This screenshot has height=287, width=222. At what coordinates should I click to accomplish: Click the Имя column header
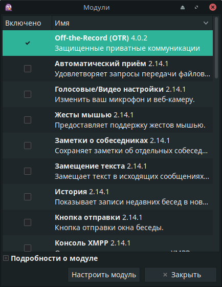click(132, 23)
